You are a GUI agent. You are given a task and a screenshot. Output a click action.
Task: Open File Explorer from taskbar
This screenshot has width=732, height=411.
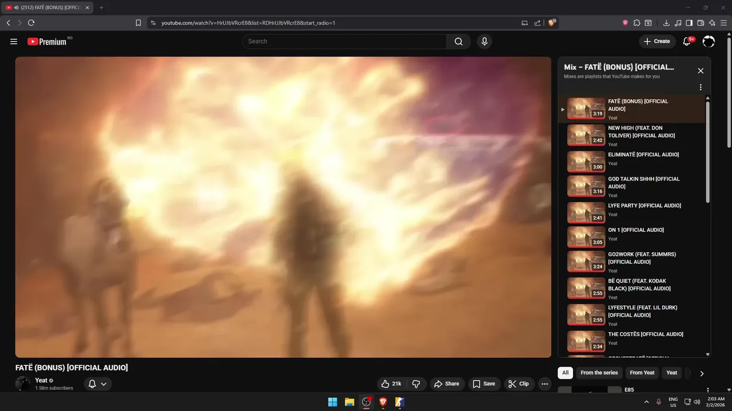[349, 402]
